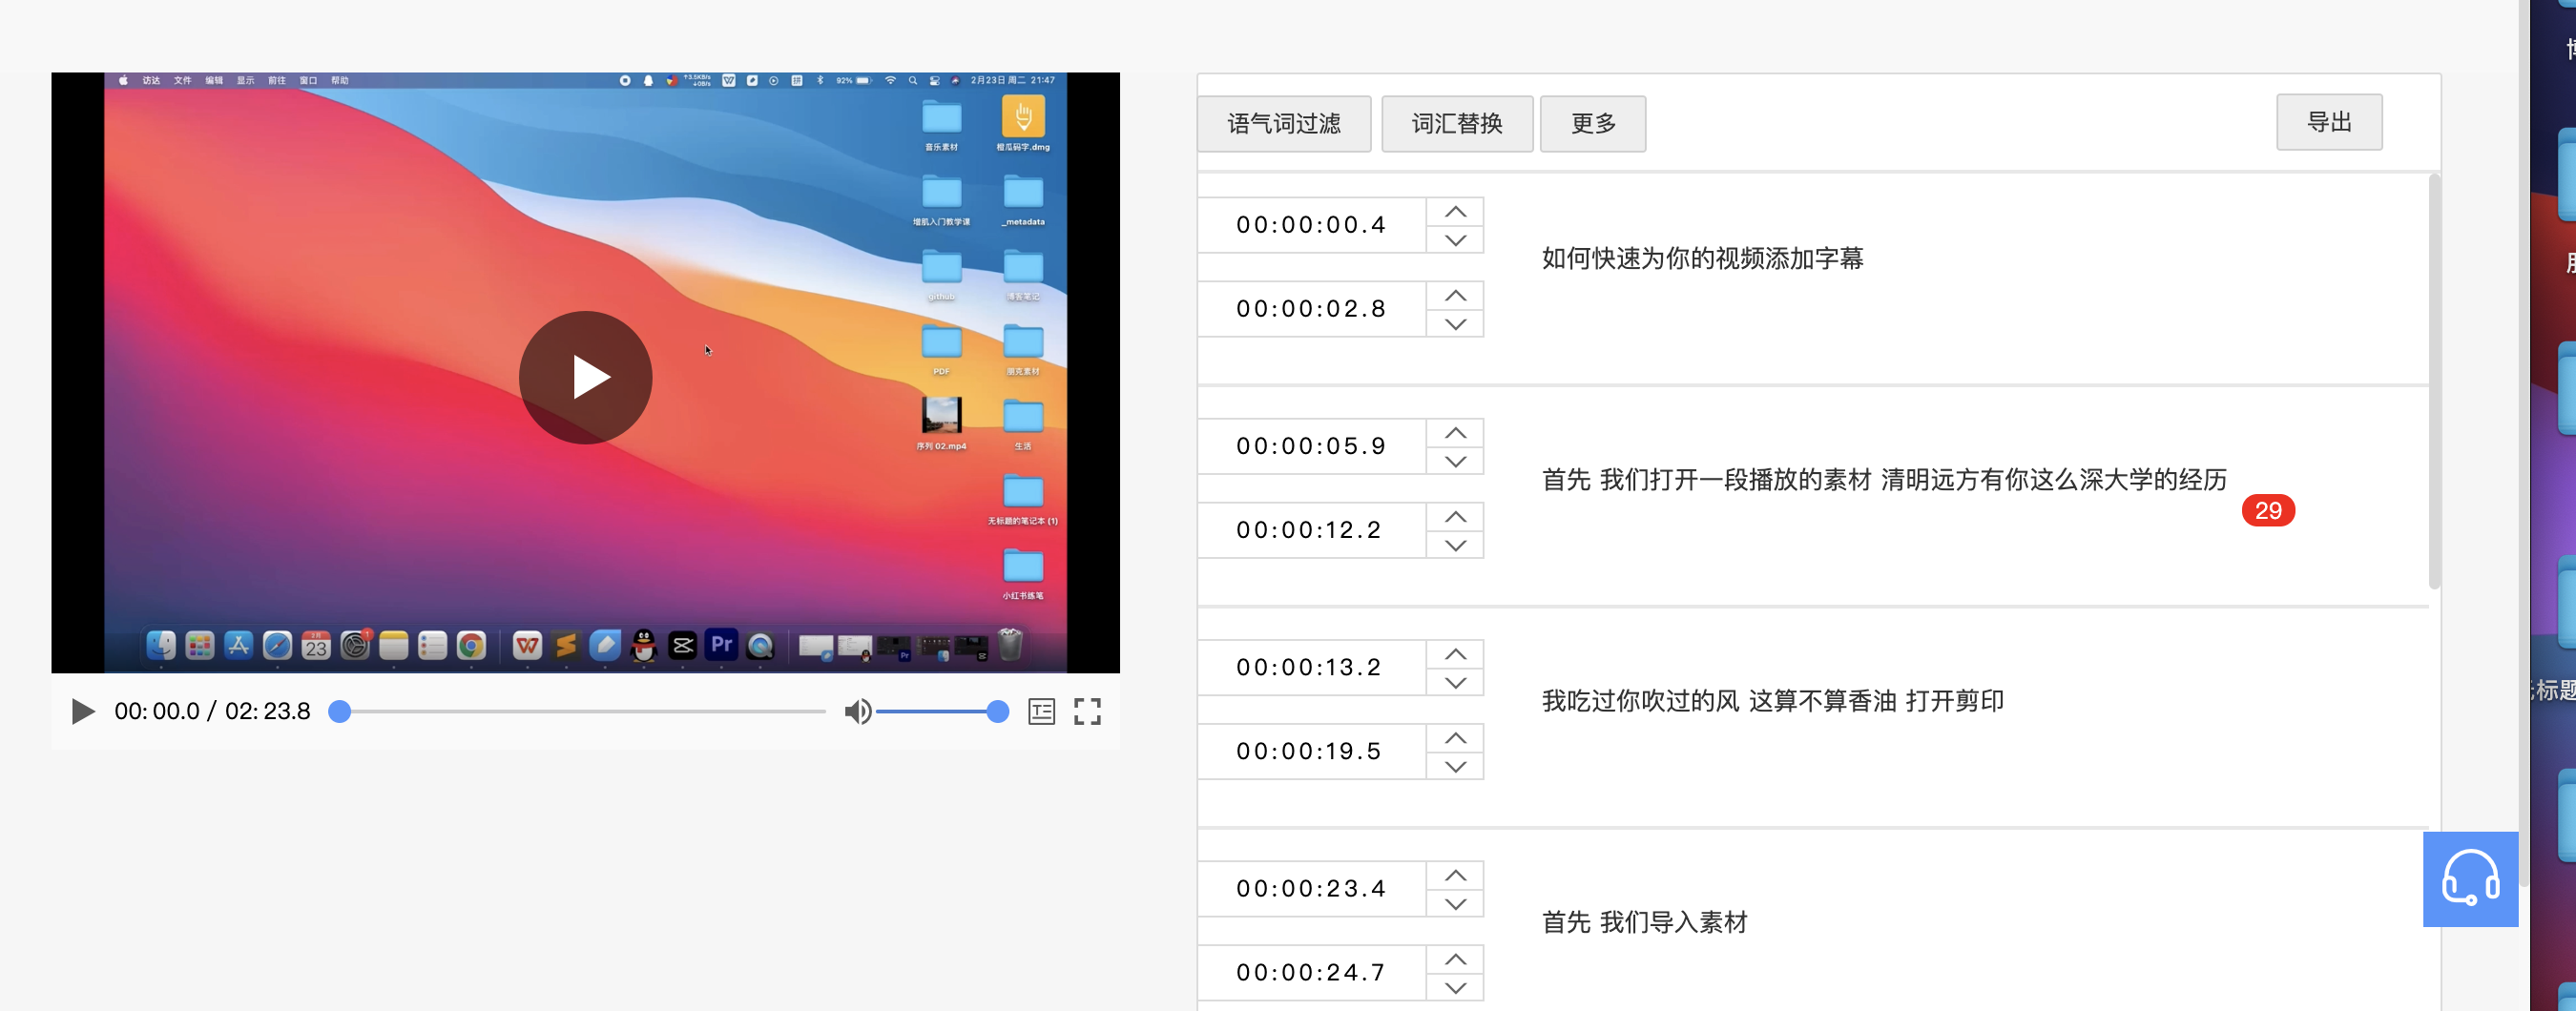
Task: Decrease the 00:00:19.5 end time
Action: pos(1455,765)
